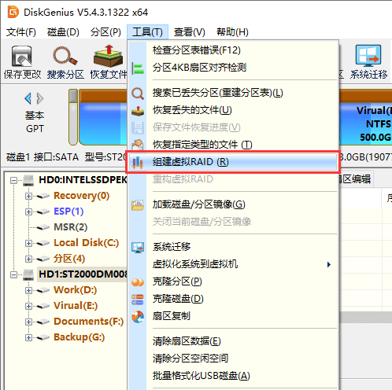Click the System Migration (系统迁移) toolbar icon
This screenshot has height=390, width=392.
coord(368,56)
